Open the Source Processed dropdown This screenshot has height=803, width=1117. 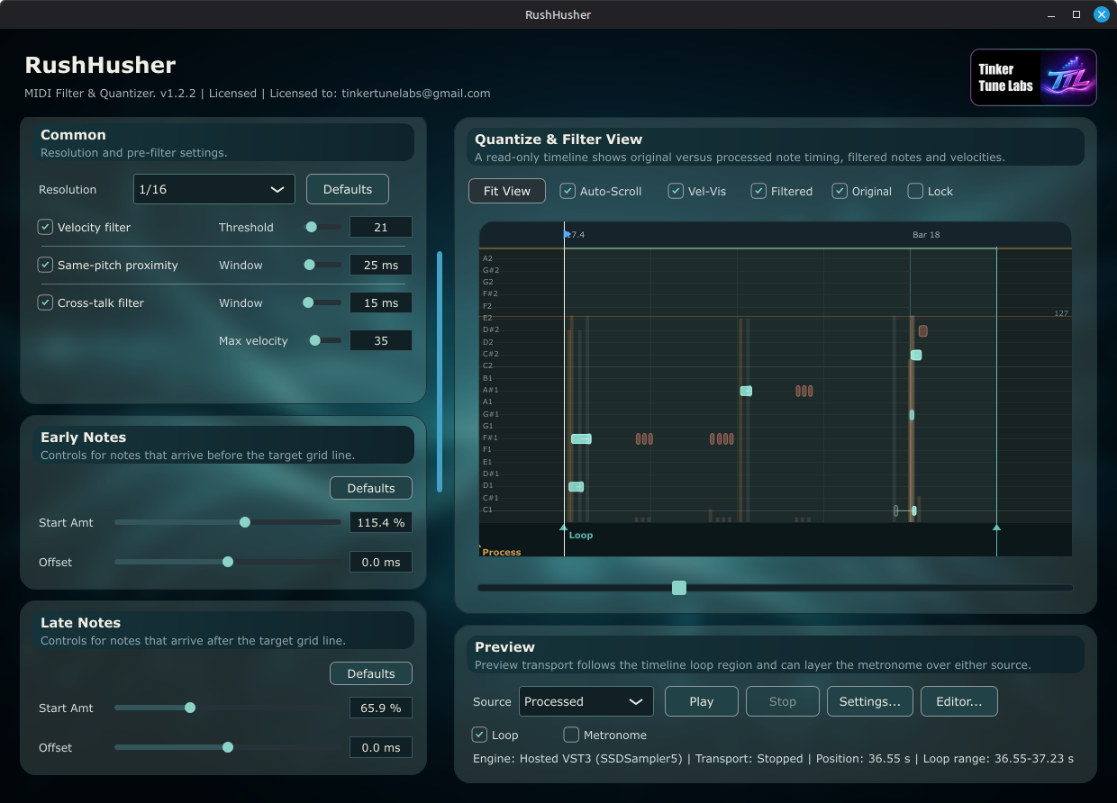[x=586, y=701]
